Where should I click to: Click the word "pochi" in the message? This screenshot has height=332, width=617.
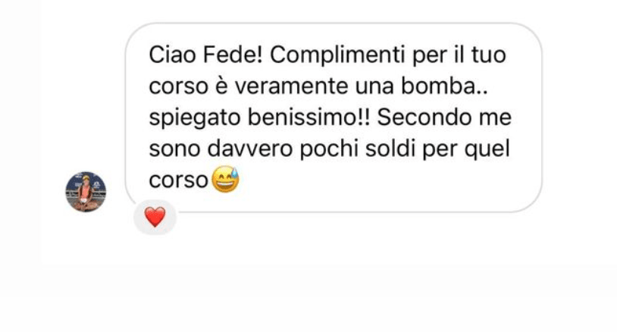coord(329,150)
